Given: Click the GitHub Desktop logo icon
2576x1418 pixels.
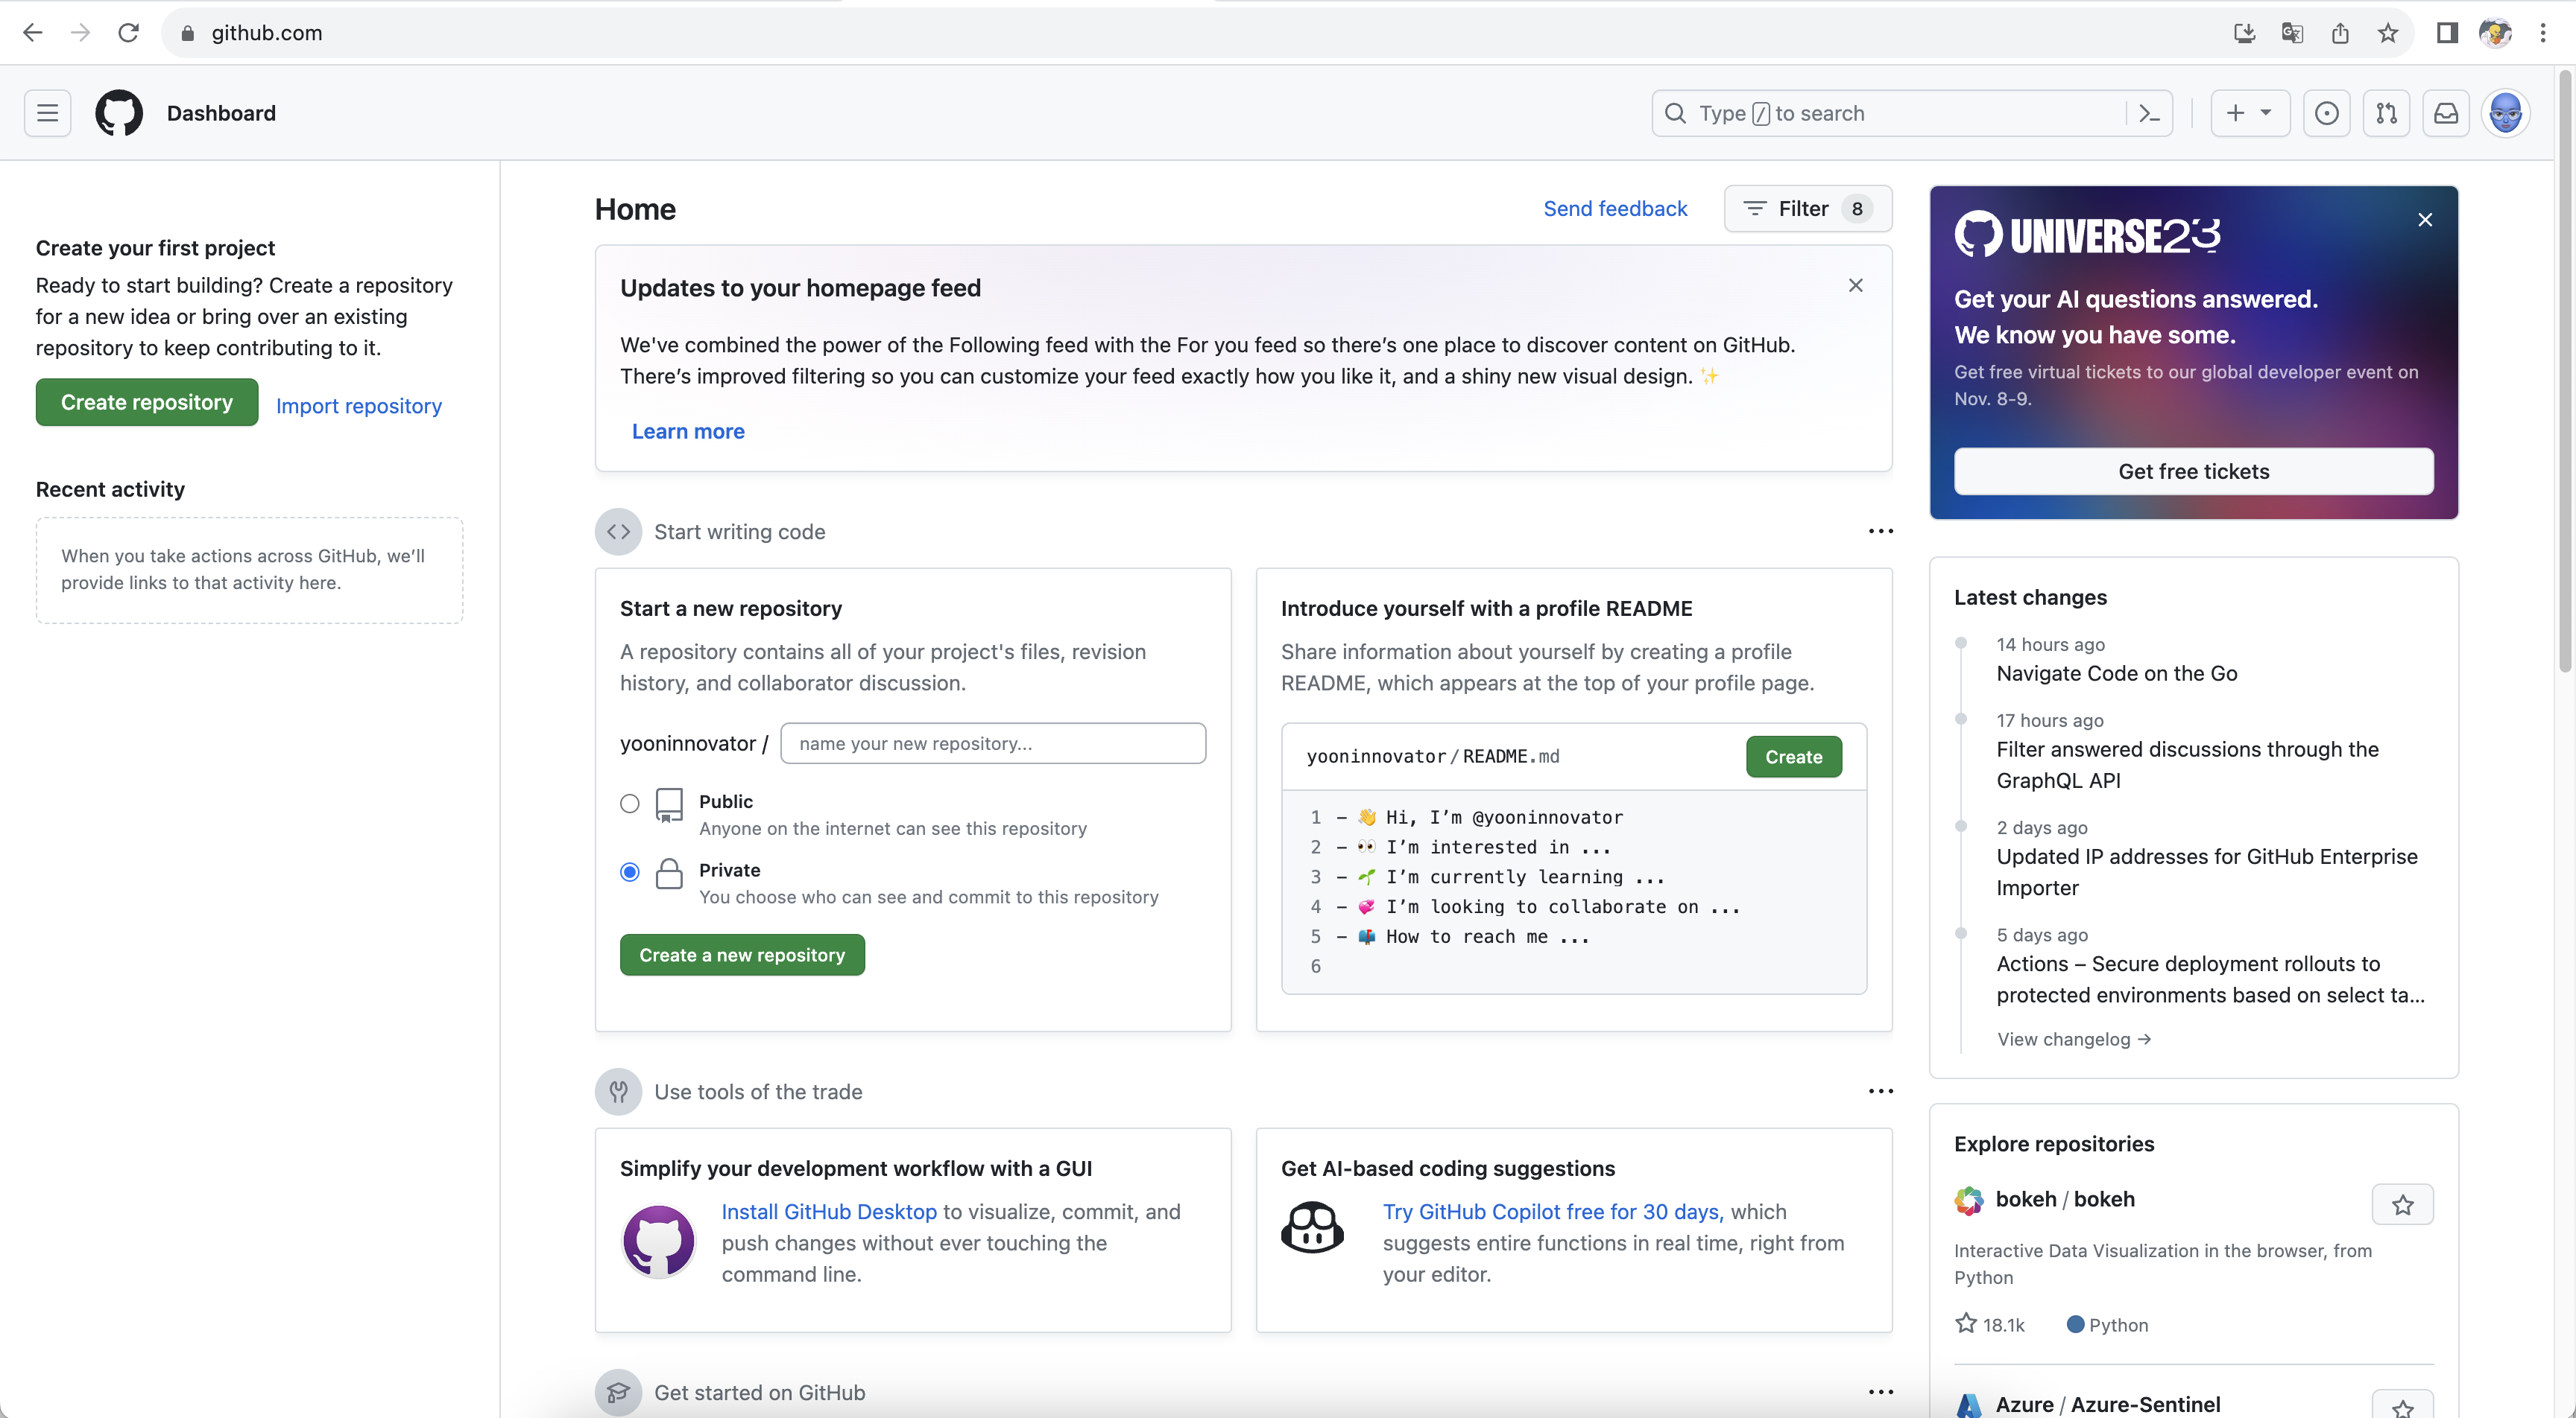Looking at the screenshot, I should click(x=658, y=1241).
